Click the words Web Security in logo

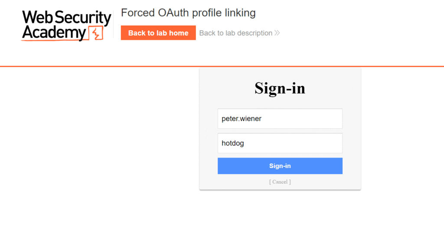pos(66,18)
